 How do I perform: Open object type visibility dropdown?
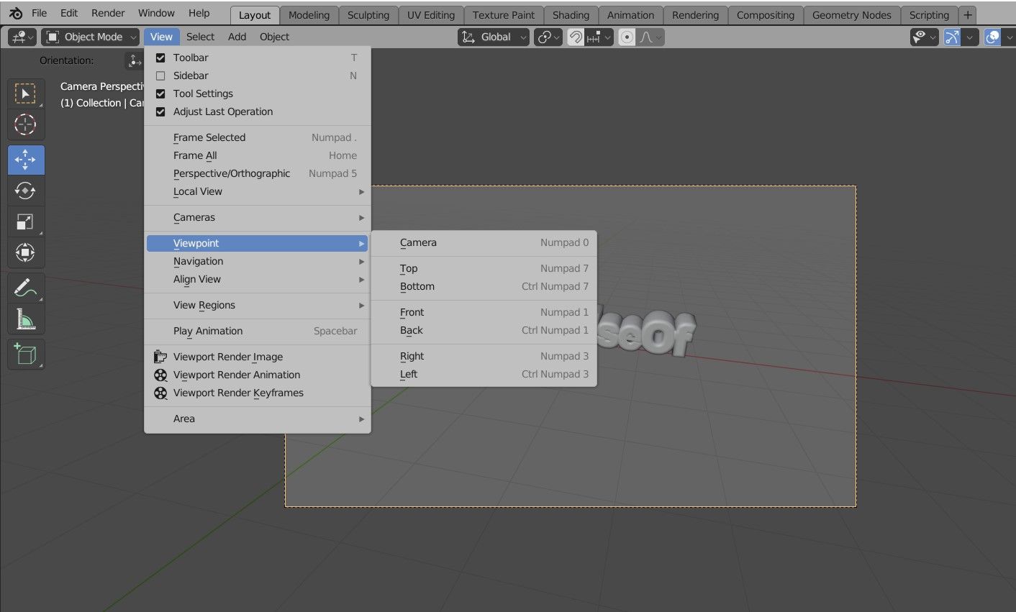925,37
